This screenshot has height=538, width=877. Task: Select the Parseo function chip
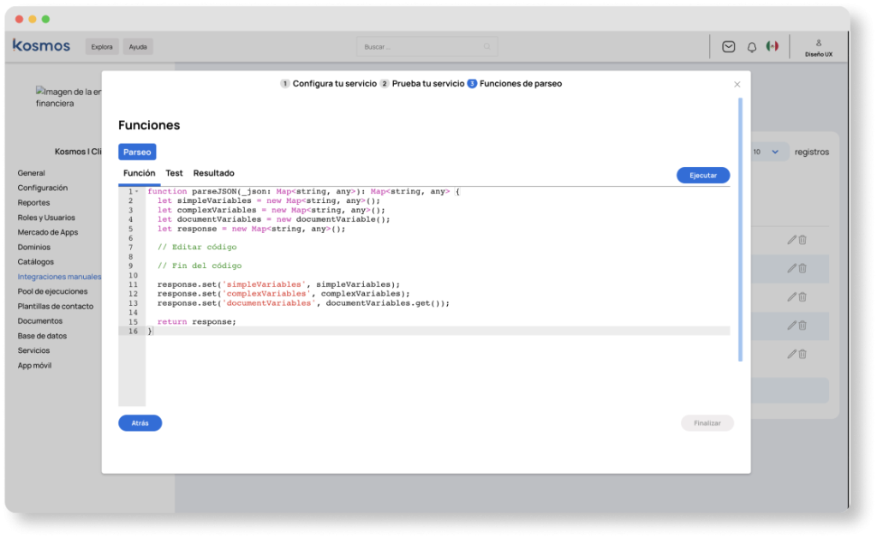pos(137,152)
